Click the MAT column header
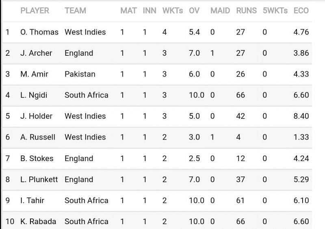Image resolution: width=325 pixels, height=229 pixels. pyautogui.click(x=128, y=11)
